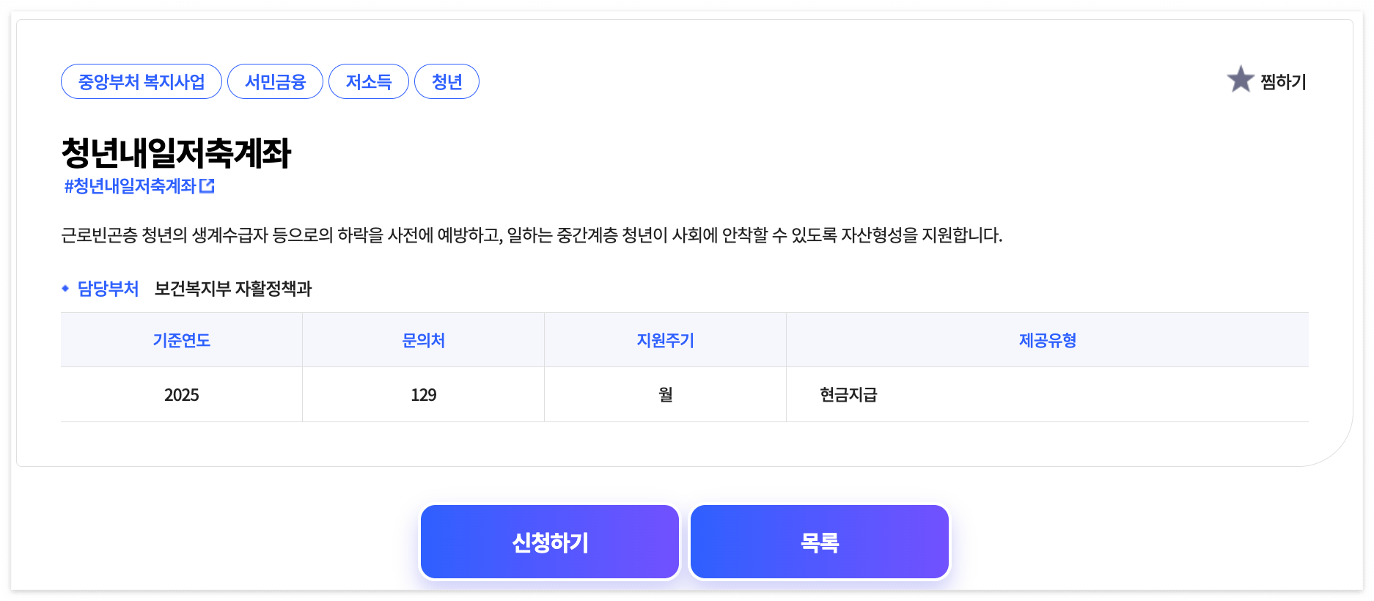Click the 저소득 tag label

(369, 81)
